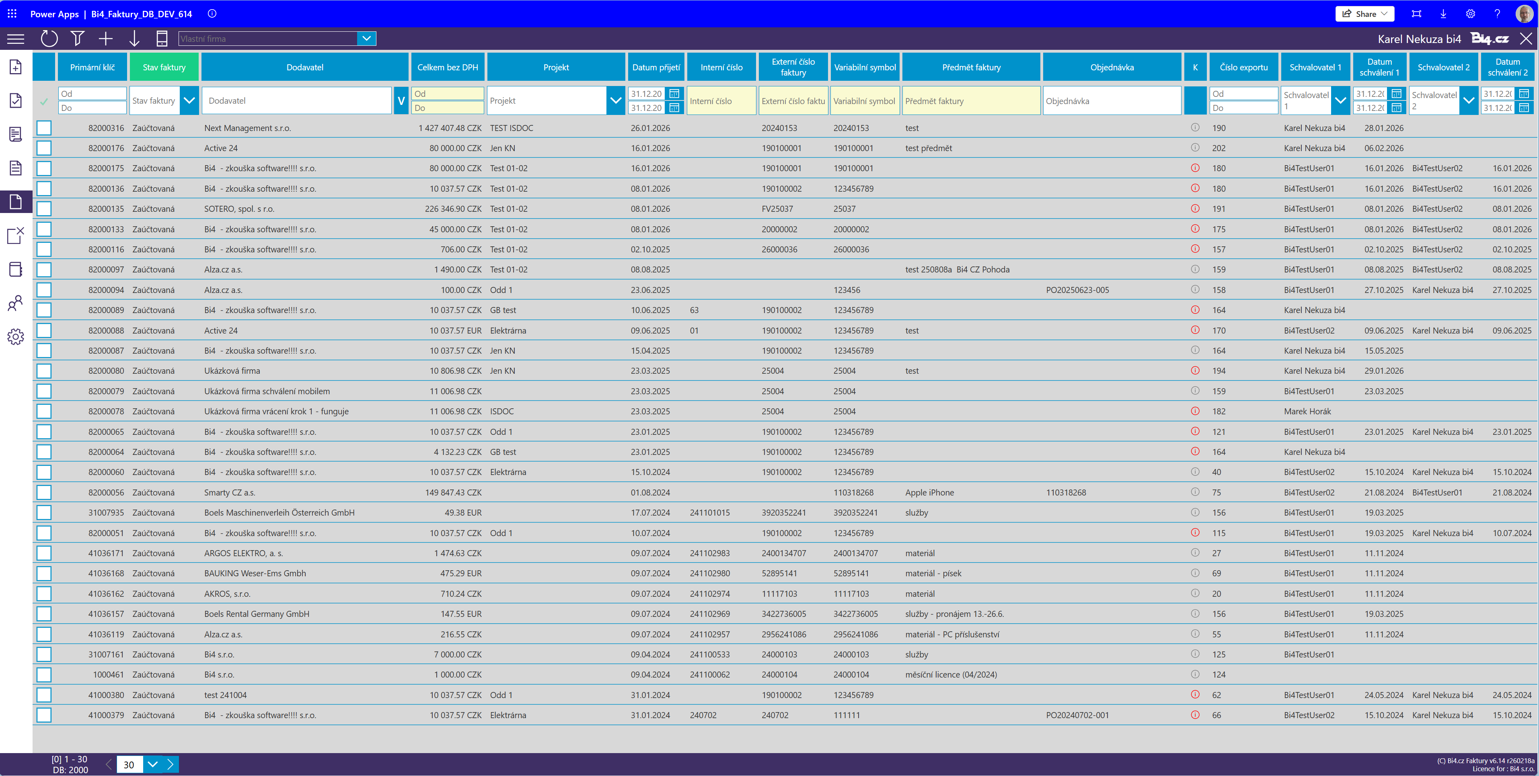Click the Stav faktury column header
Image resolution: width=1539 pixels, height=776 pixels.
point(164,68)
